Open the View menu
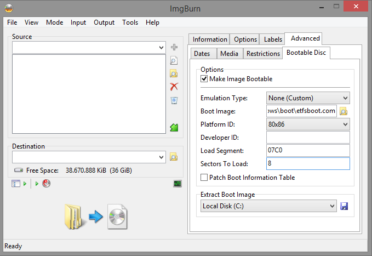Viewport: 372px width, 256px height. click(31, 22)
